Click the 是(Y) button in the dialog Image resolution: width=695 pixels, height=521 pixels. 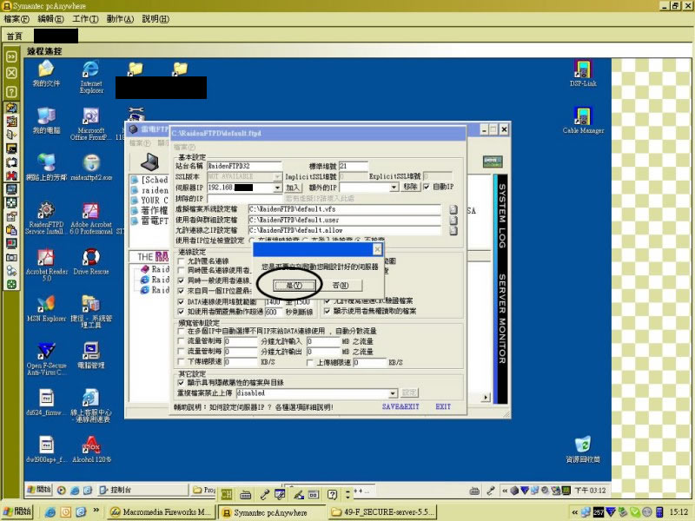(x=294, y=286)
